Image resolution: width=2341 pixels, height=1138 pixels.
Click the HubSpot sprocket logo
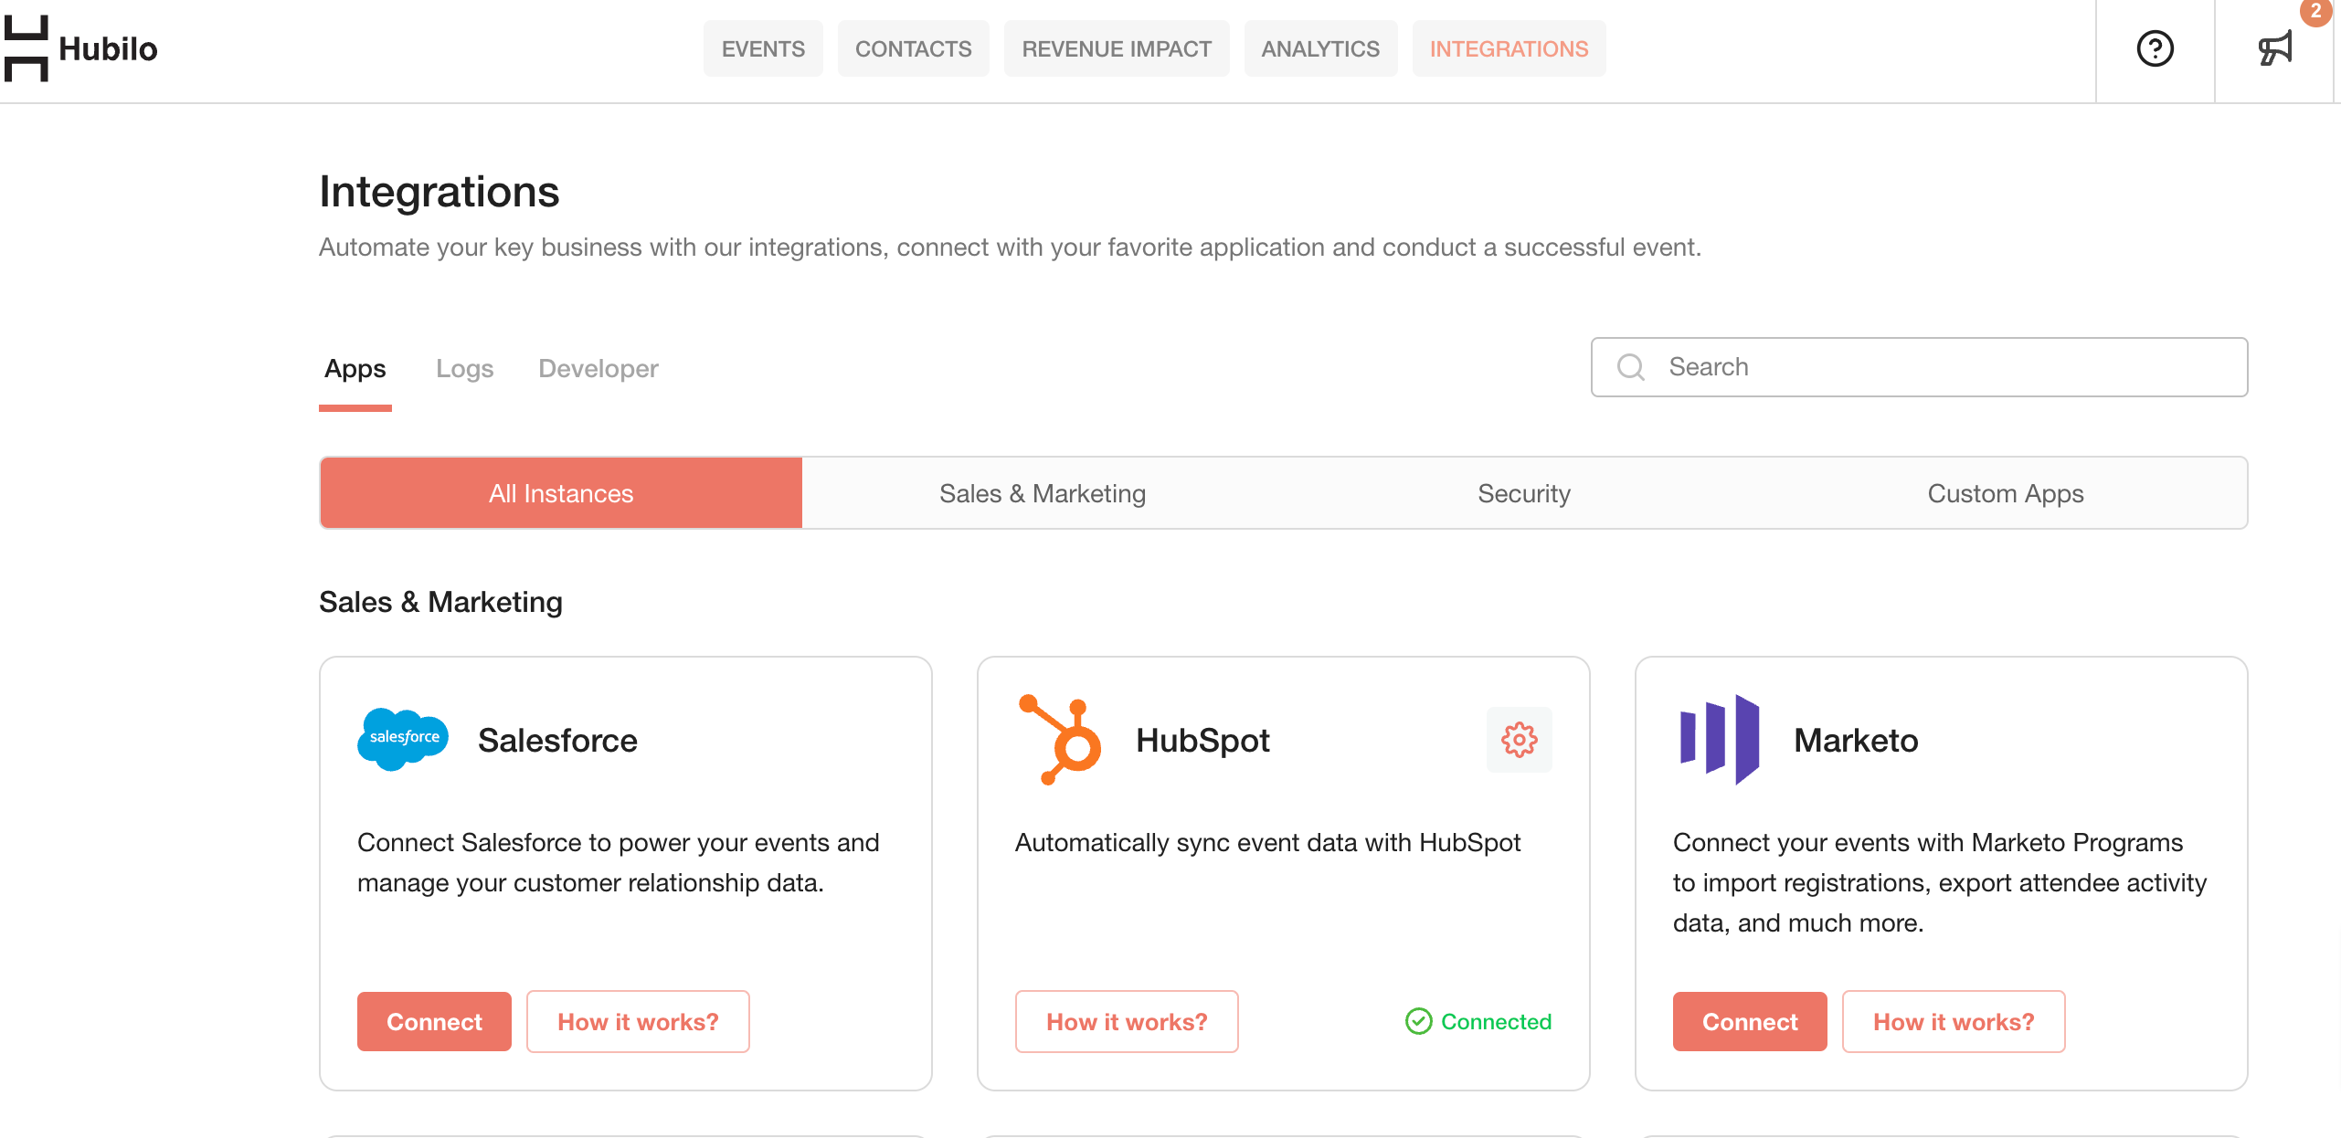[1060, 739]
